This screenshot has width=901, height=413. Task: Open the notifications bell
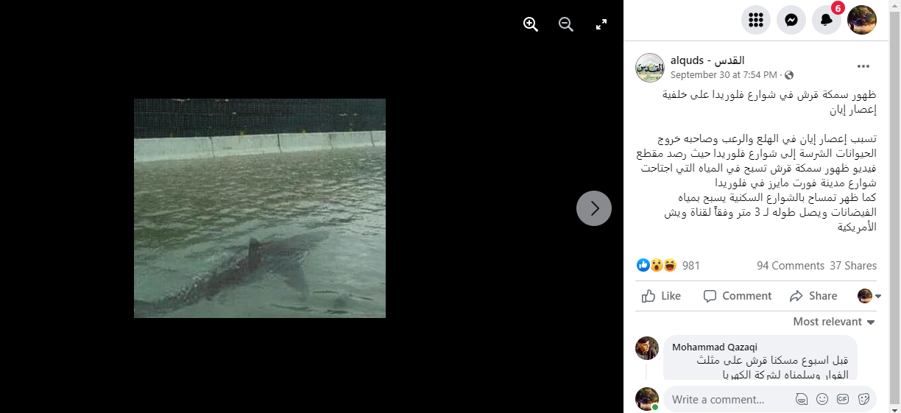(827, 20)
